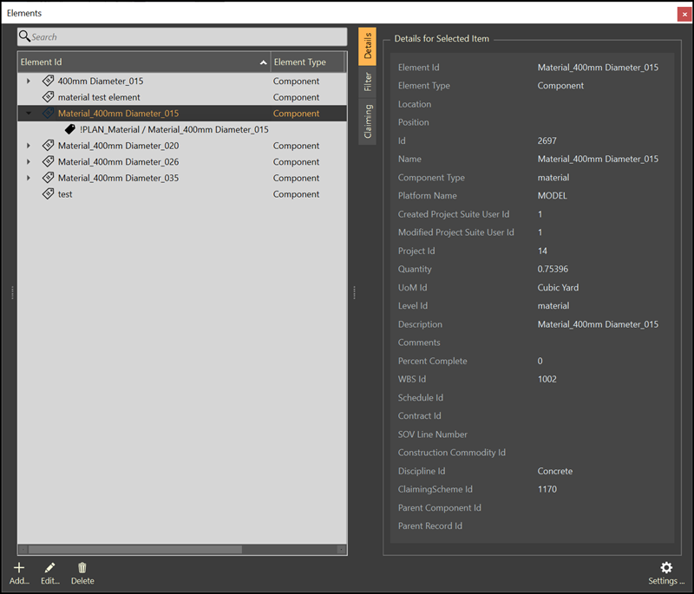The width and height of the screenshot is (694, 594).
Task: Select the Details tab
Action: click(368, 47)
